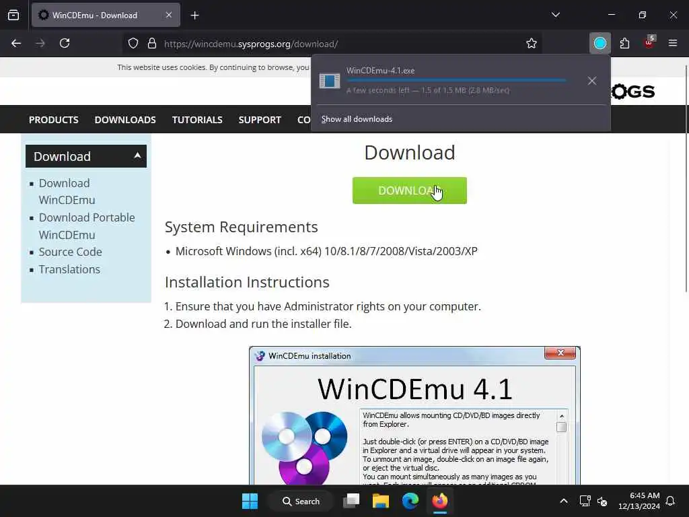This screenshot has height=517, width=689.
Task: Open the TUTORIALS menu
Action: pos(197,120)
